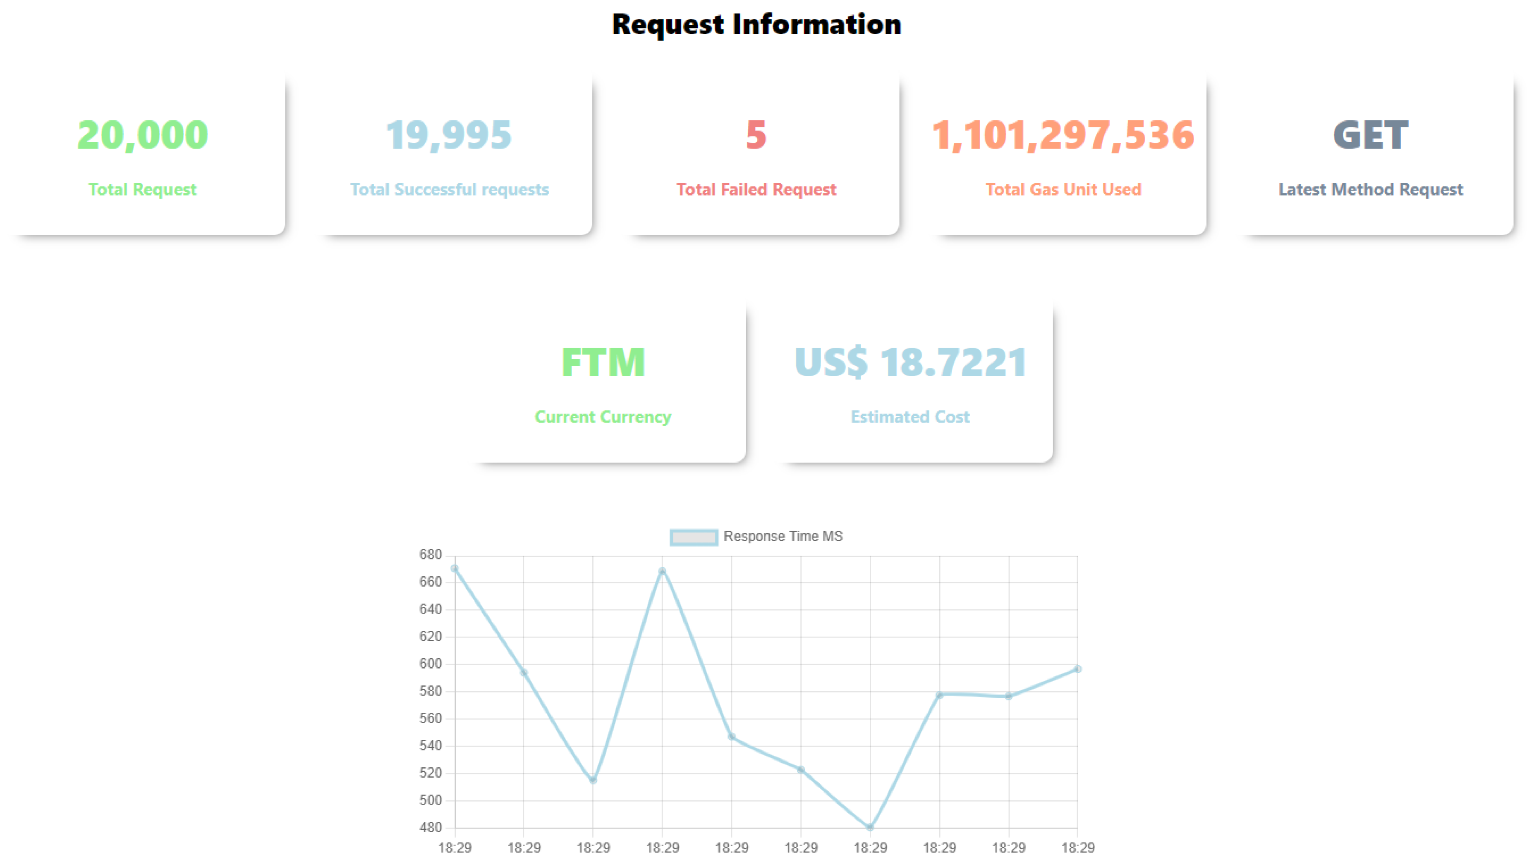1527x862 pixels.
Task: Click the first chart data point near 670
Action: [x=455, y=569]
